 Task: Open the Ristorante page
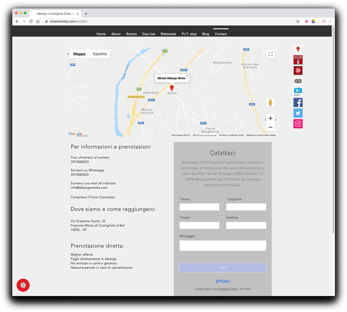(168, 34)
